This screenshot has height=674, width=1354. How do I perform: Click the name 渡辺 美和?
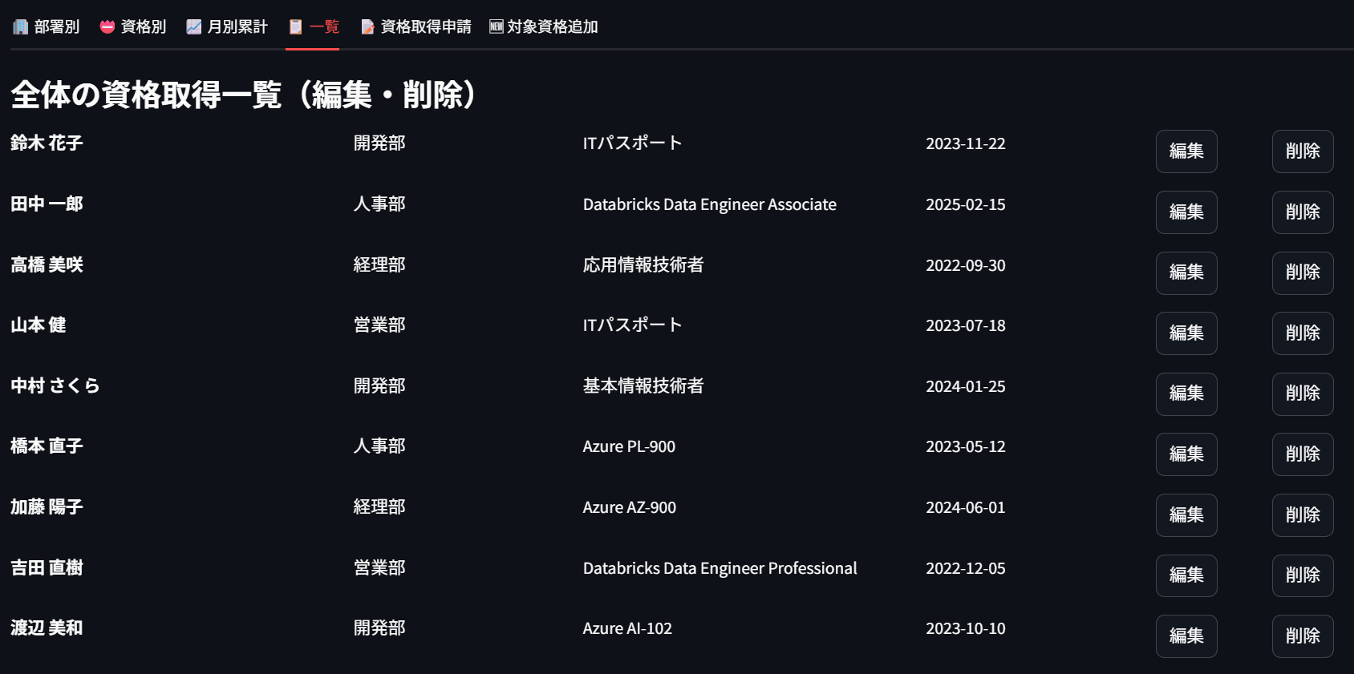47,628
